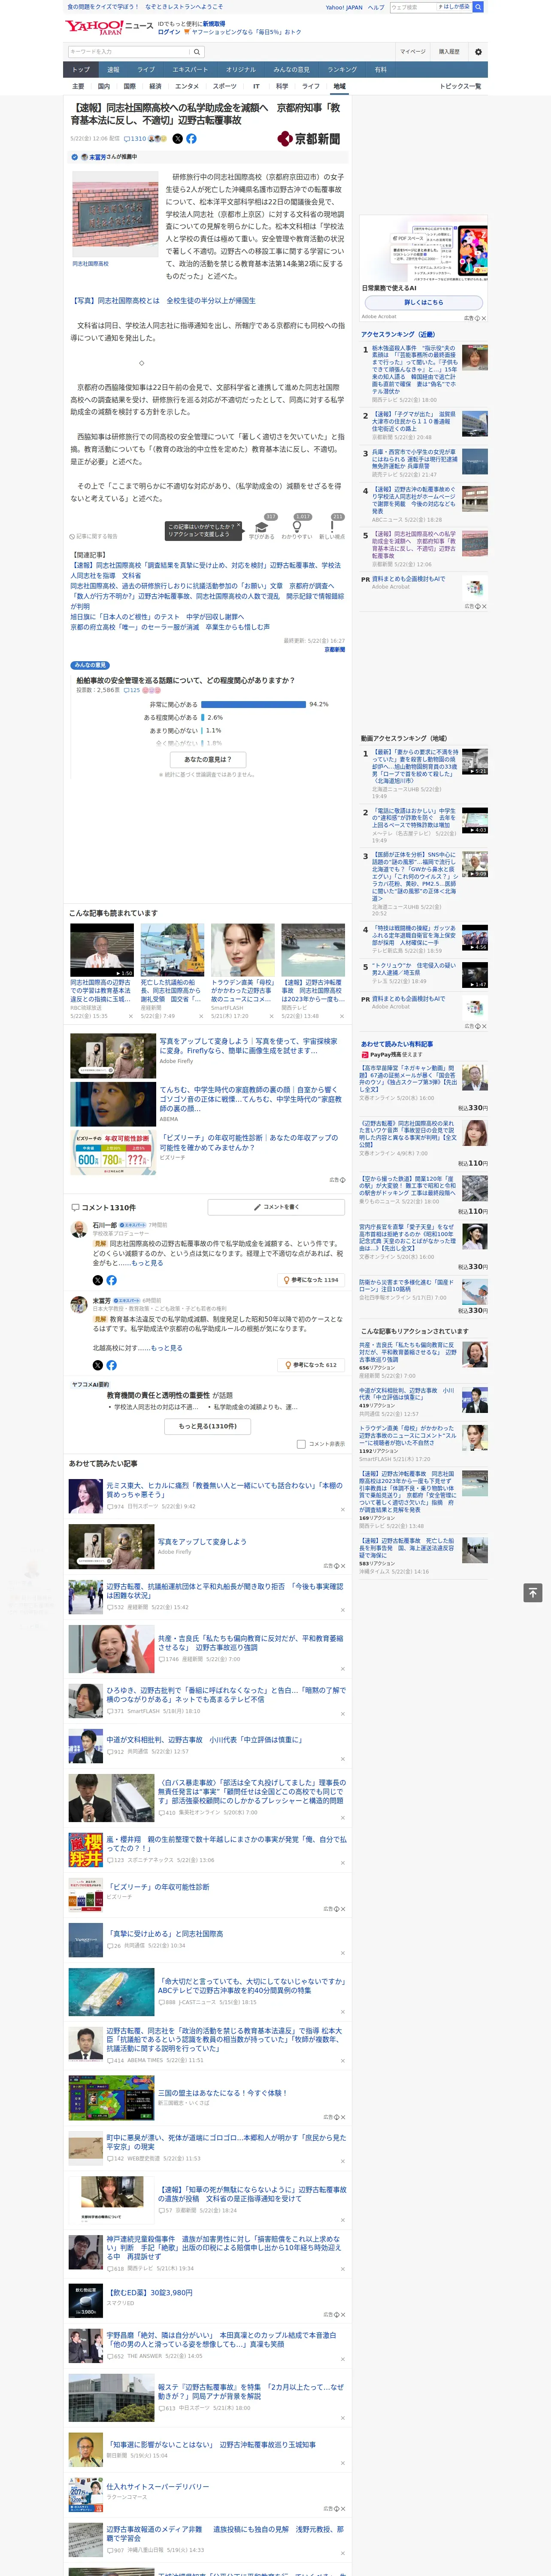
Task: Tick the コメント非表示 checkbox
Action: coord(301,1444)
